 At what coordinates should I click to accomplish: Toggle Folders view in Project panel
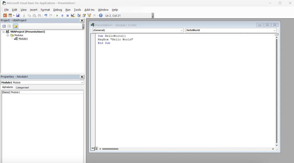point(15,26)
